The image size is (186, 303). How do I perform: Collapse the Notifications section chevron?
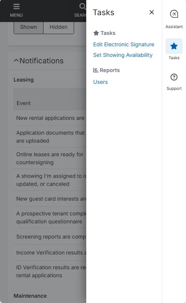click(16, 61)
